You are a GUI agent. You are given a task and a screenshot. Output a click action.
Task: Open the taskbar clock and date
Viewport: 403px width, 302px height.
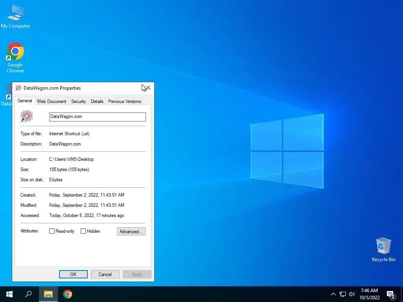pos(369,294)
